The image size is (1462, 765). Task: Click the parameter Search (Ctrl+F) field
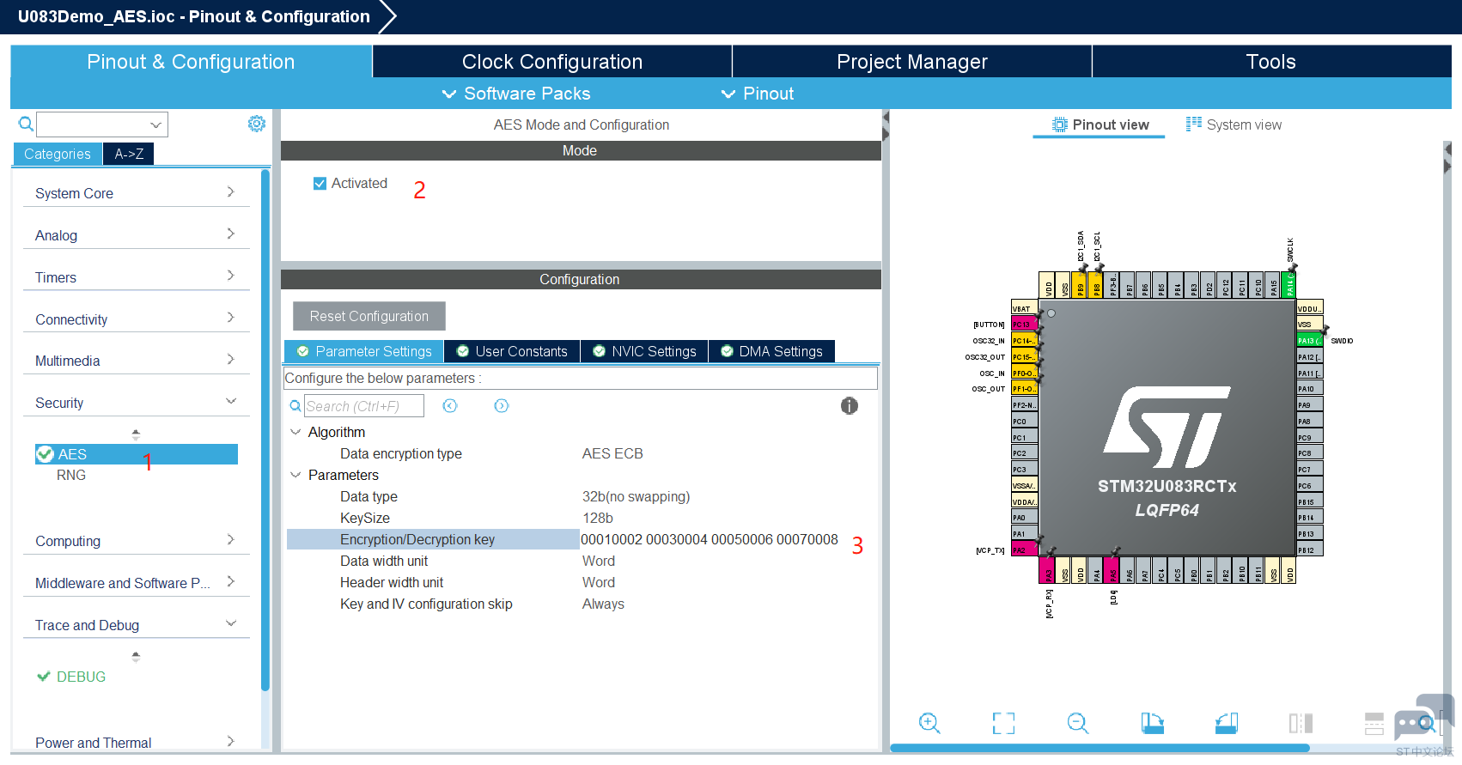click(364, 406)
